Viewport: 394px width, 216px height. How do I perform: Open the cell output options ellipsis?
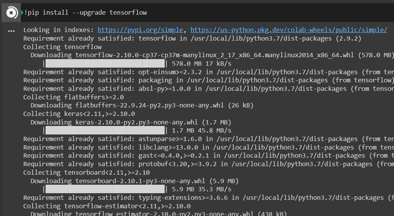(11, 31)
